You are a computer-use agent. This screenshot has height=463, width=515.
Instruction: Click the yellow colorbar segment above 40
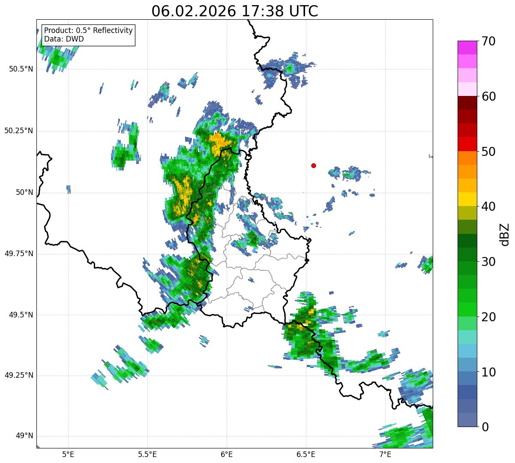pyautogui.click(x=467, y=199)
